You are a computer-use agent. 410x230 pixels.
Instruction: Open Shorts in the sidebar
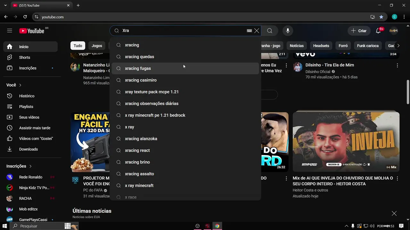tap(30, 57)
